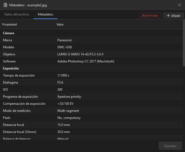Screen dimensions: 185x152
Task: Select the Programa de exposición label
Action: pos(20,97)
